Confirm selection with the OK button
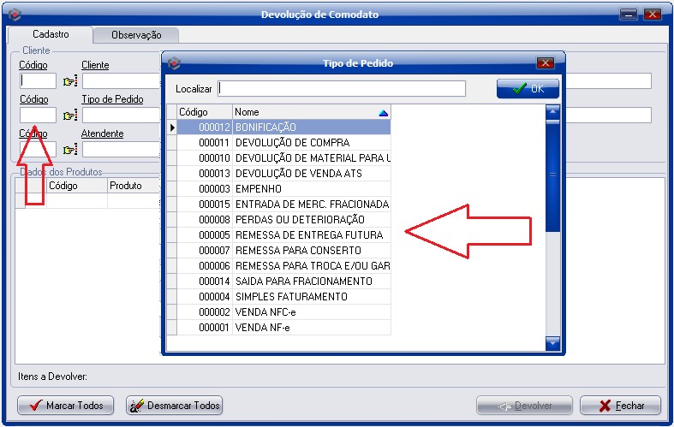Screen dimensions: 674x427 pyautogui.click(x=528, y=89)
